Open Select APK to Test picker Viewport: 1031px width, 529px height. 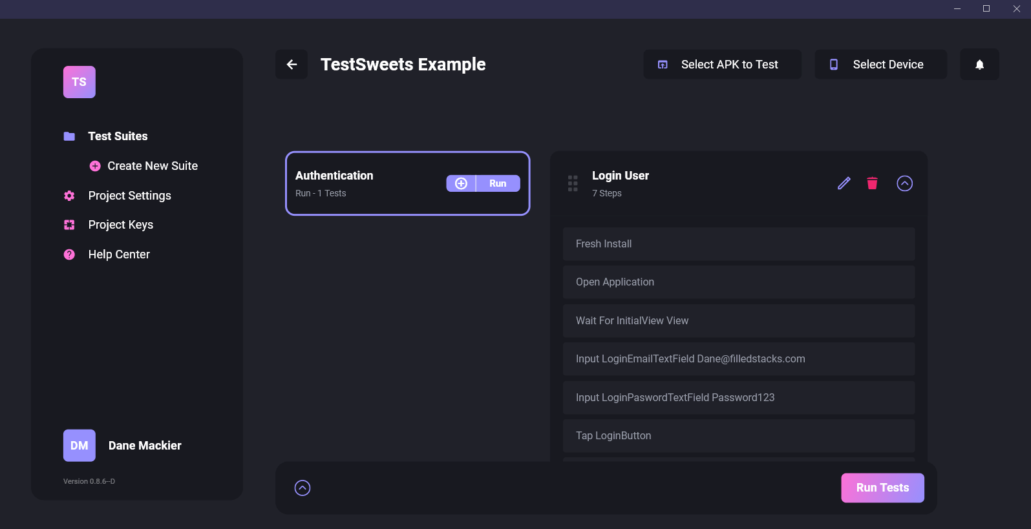pyautogui.click(x=722, y=65)
